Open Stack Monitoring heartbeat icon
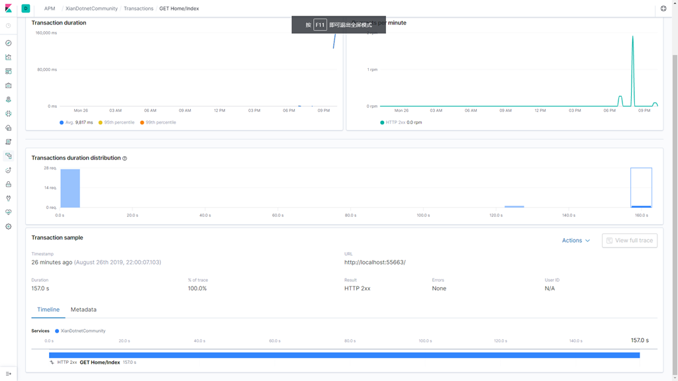This screenshot has height=381, width=678. [x=8, y=212]
